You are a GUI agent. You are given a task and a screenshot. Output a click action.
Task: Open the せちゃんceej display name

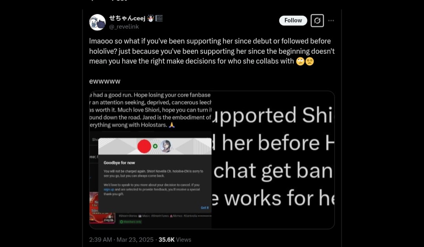click(127, 18)
